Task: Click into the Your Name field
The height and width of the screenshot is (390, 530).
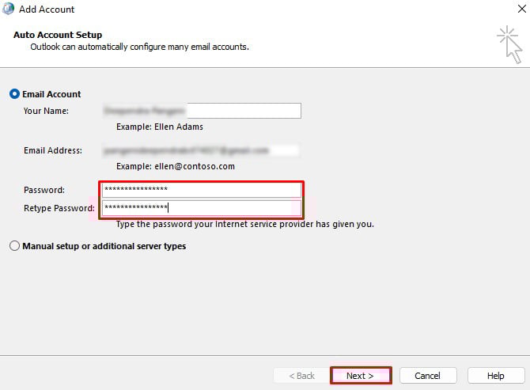Action: [202, 111]
